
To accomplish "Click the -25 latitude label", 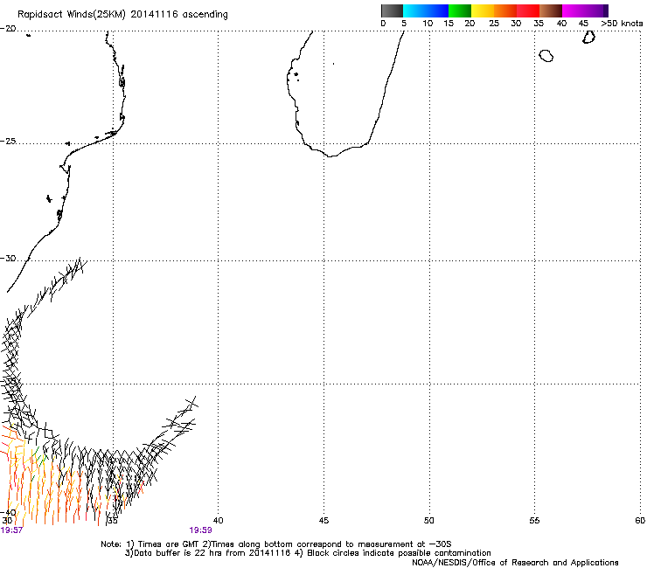I will click(8, 142).
